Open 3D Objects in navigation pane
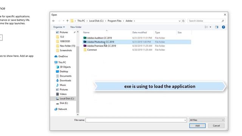The width and height of the screenshot is (242, 136). (65, 67)
